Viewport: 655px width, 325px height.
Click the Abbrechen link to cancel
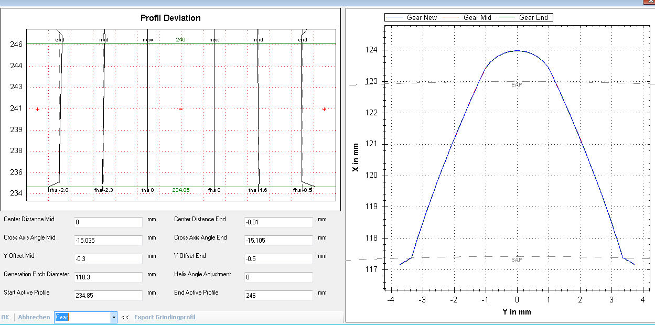coord(34,317)
